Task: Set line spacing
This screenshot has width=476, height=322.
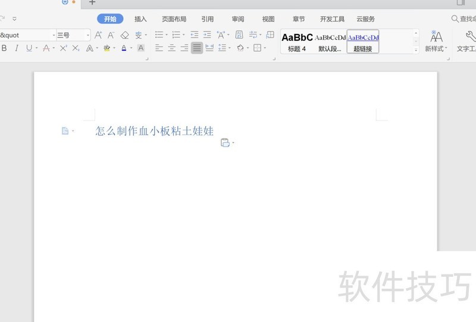Action: (x=222, y=48)
